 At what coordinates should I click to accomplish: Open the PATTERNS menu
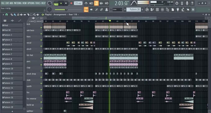18,3
